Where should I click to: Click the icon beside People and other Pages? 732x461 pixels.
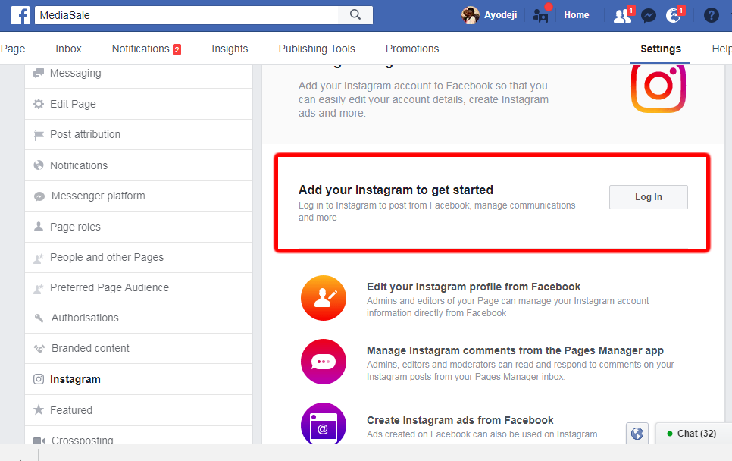tap(39, 258)
